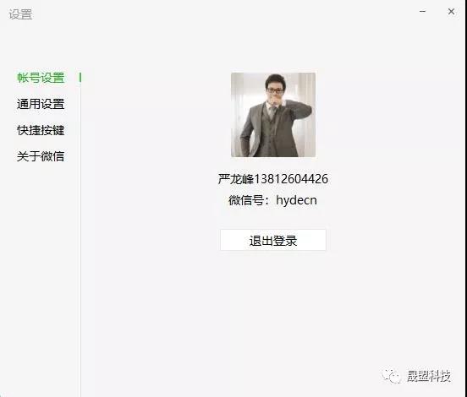Switch to 快捷按键 settings
Image resolution: width=467 pixels, height=397 pixels.
[x=41, y=130]
